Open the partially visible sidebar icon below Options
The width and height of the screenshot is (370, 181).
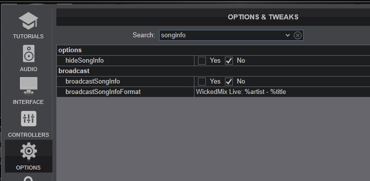pos(28,179)
